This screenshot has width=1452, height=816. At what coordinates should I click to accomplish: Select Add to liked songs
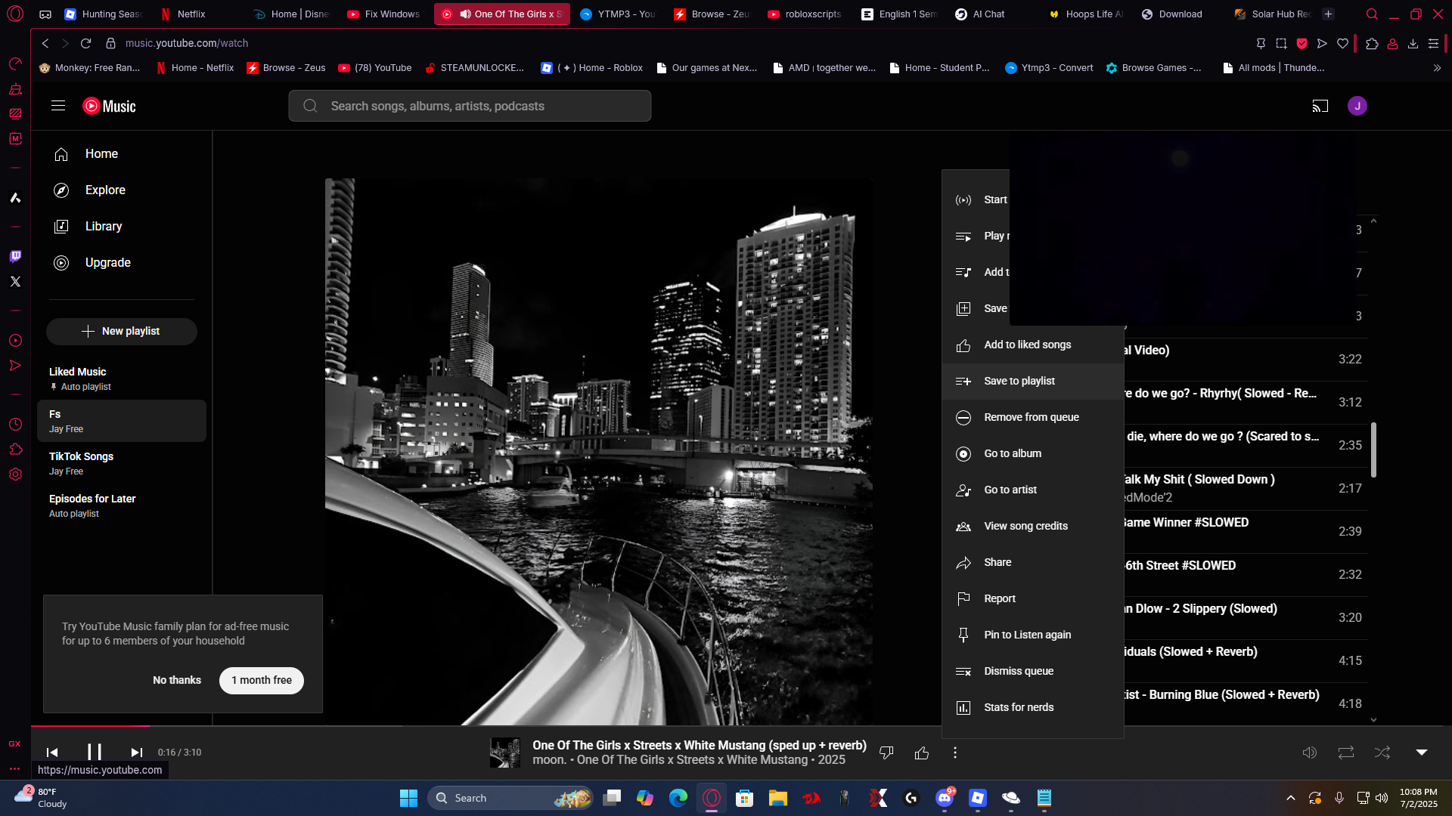click(x=1033, y=345)
